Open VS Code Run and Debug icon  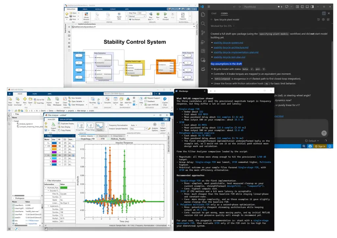coord(203,42)
